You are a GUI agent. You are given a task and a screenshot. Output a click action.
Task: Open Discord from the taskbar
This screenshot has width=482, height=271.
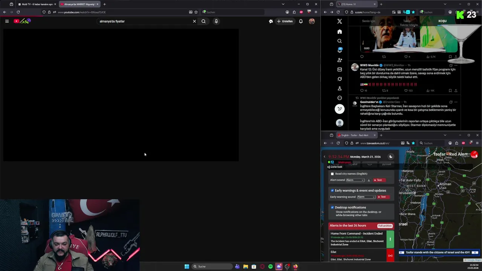point(279,266)
